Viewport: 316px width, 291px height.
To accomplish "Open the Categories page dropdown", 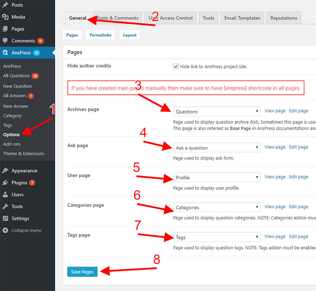I will coord(217,207).
